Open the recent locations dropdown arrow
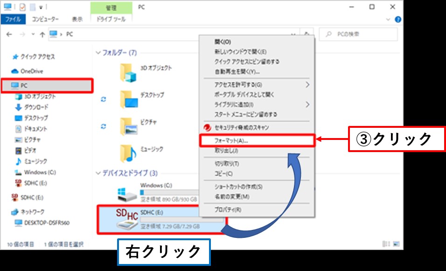 coord(33,34)
